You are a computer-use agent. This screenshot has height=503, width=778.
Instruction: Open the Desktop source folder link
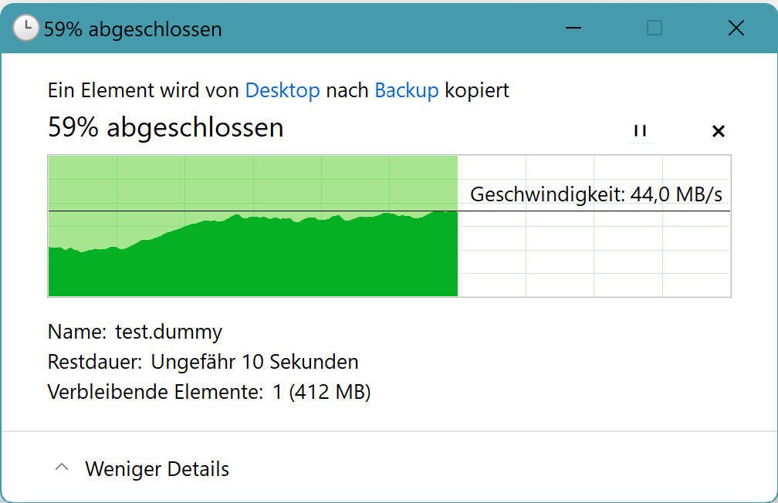pos(282,90)
